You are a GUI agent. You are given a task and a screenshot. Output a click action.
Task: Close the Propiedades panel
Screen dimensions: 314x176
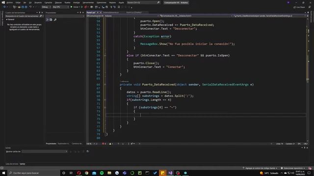tap(83, 13)
